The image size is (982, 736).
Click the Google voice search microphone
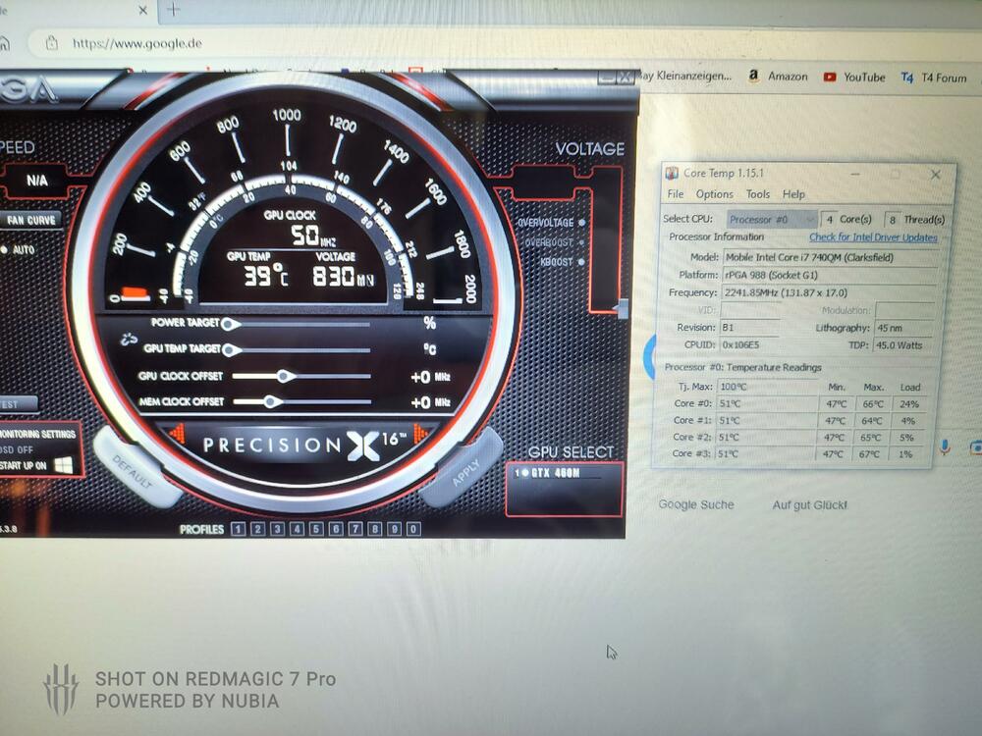pos(945,447)
